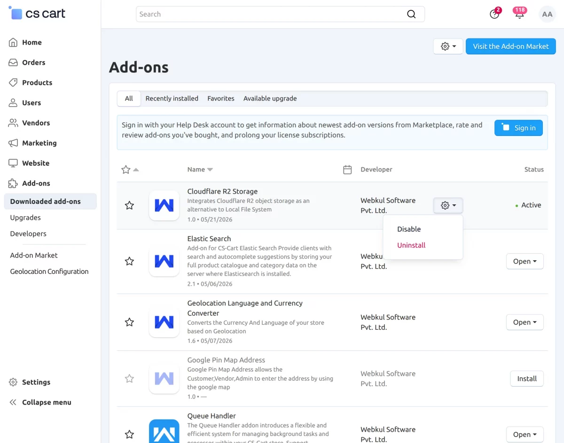Click the Google Pin Map Address logo
The image size is (564, 443).
[164, 379]
